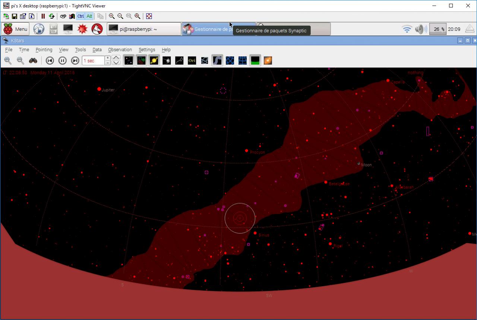Open the Data menu

tap(97, 50)
